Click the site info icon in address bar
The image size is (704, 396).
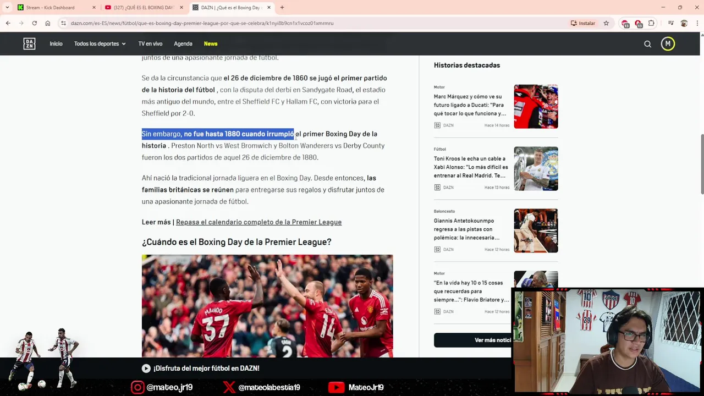(x=64, y=23)
